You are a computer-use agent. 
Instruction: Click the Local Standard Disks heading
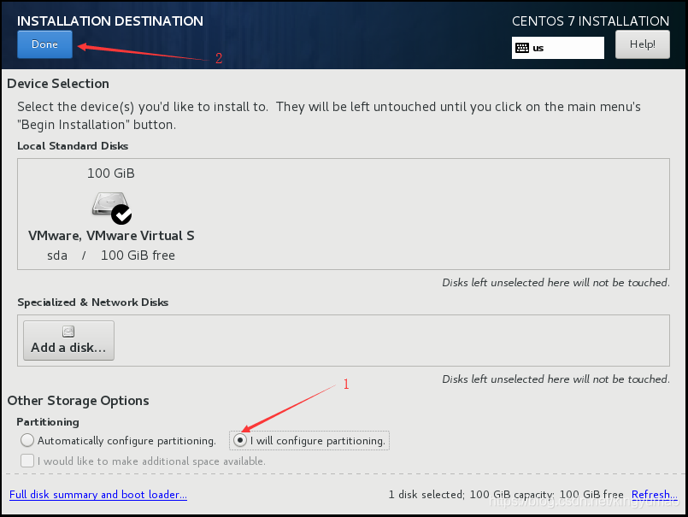(73, 146)
